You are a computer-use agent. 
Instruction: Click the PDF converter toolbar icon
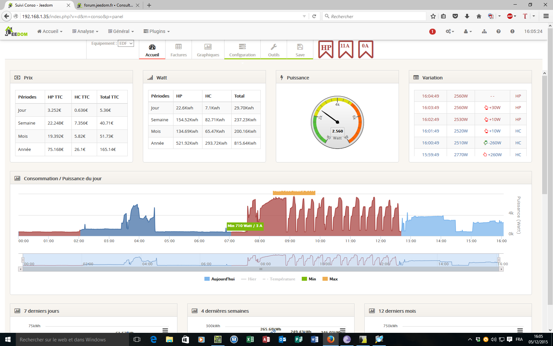pyautogui.click(x=491, y=16)
